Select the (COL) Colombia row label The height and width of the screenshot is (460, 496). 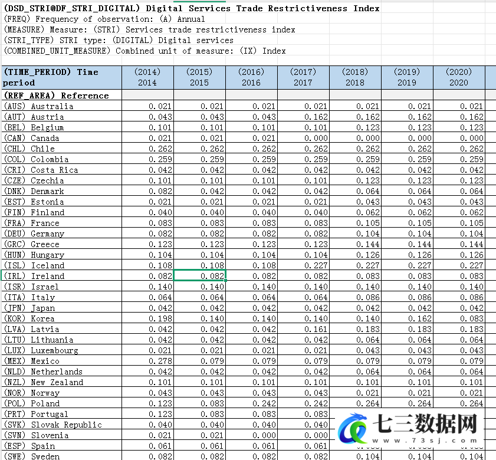point(62,159)
